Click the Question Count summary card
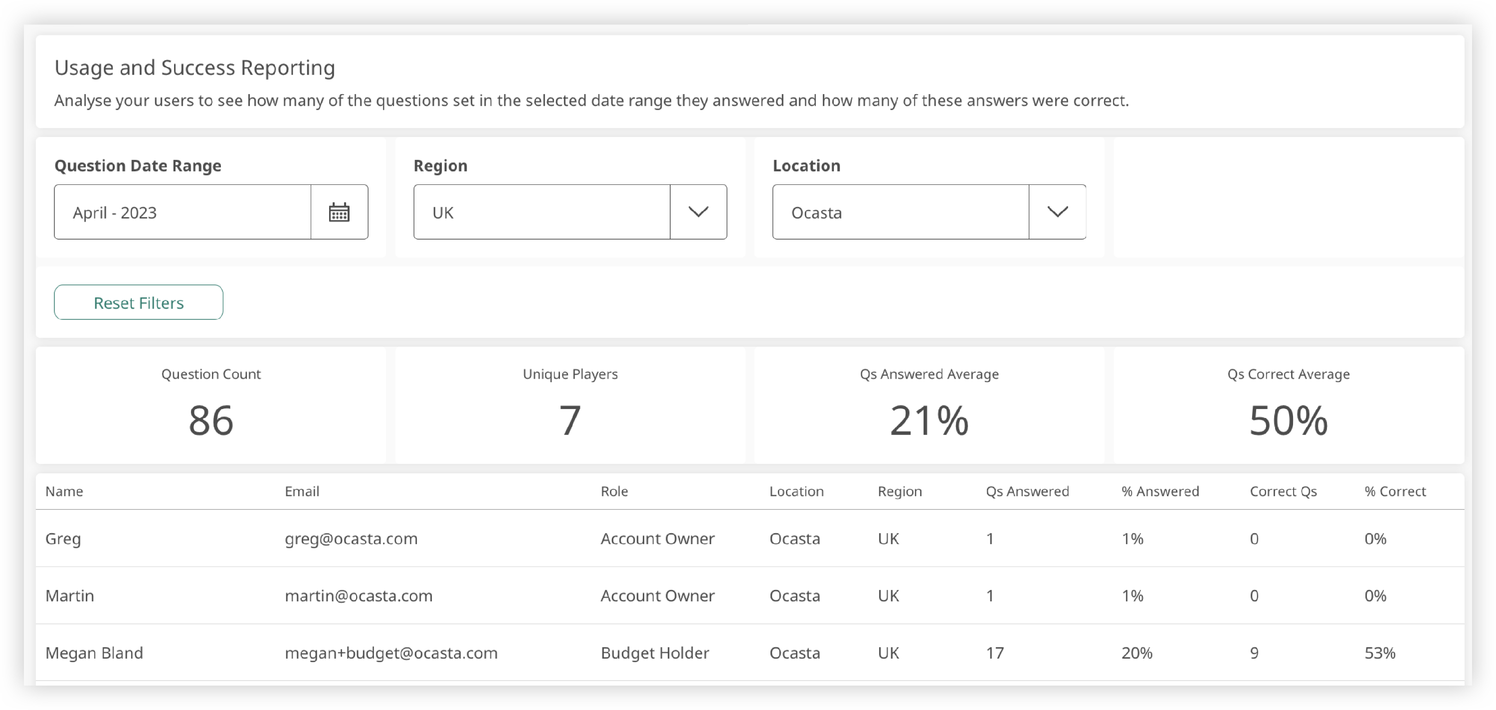1496x710 pixels. click(x=211, y=406)
